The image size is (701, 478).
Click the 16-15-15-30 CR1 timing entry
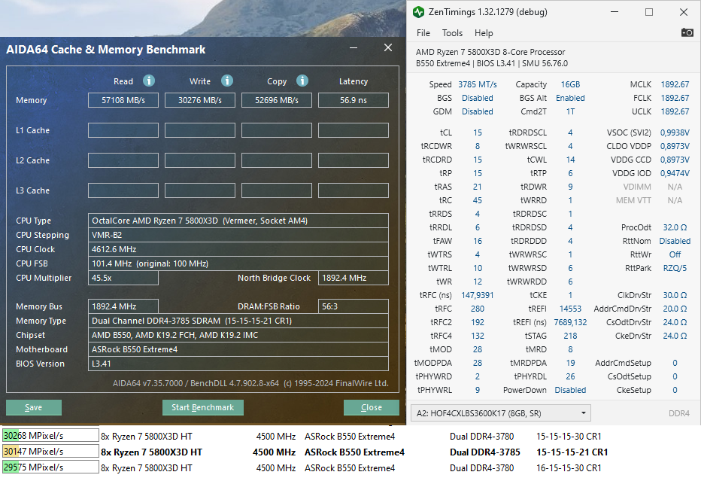[569, 468]
